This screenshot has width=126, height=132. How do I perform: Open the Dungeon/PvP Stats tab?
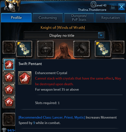(x=79, y=18)
